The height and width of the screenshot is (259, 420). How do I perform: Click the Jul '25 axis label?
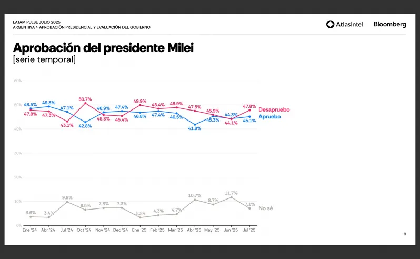coord(249,230)
